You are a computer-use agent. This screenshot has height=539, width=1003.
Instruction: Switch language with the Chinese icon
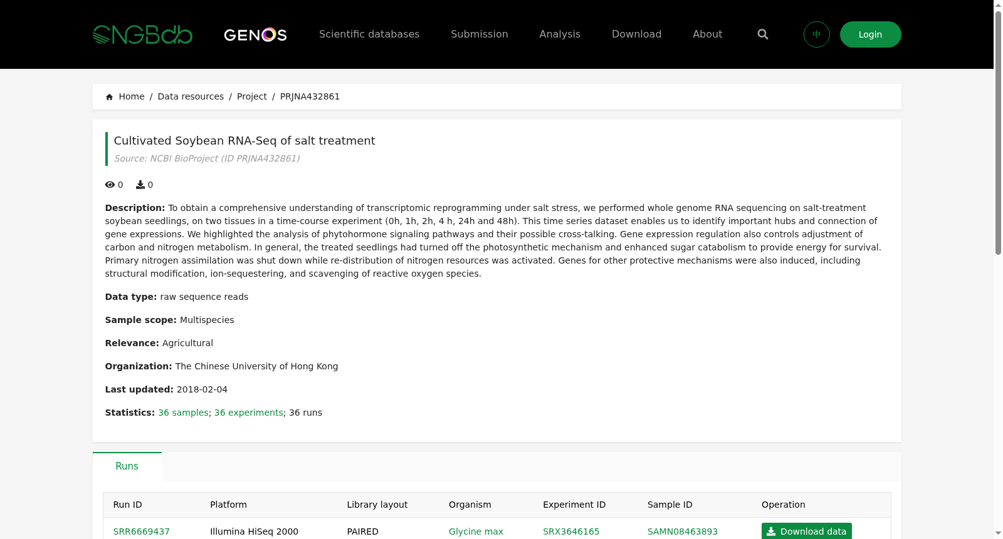[817, 34]
